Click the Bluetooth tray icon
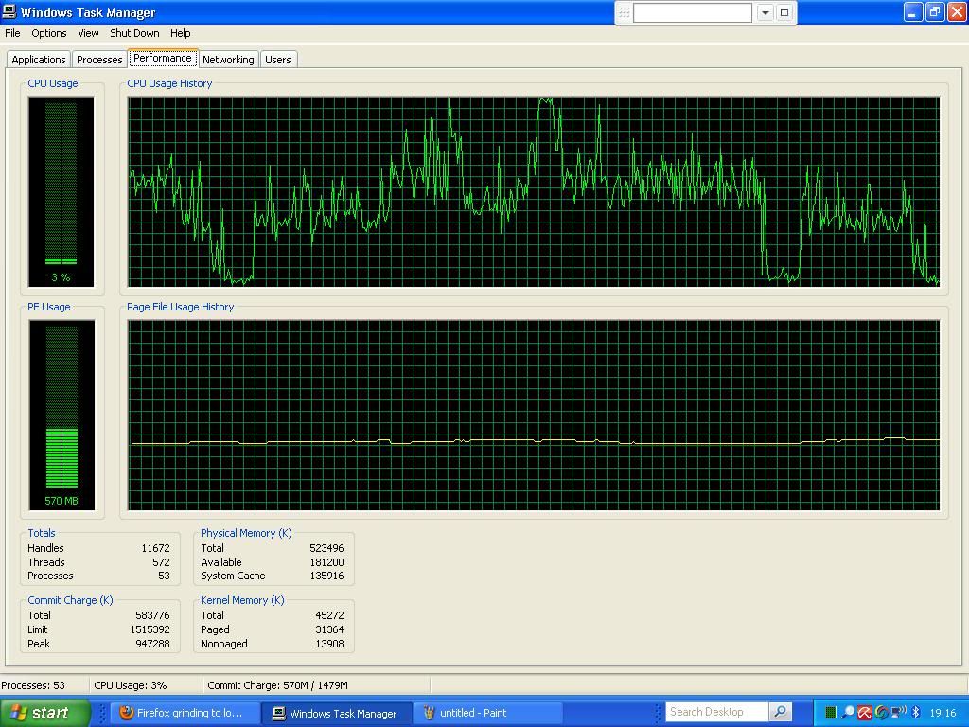The image size is (969, 727). click(915, 713)
